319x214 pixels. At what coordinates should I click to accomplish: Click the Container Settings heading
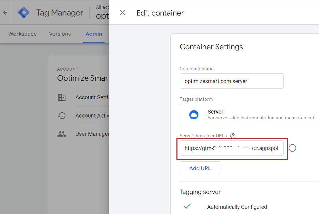(211, 47)
